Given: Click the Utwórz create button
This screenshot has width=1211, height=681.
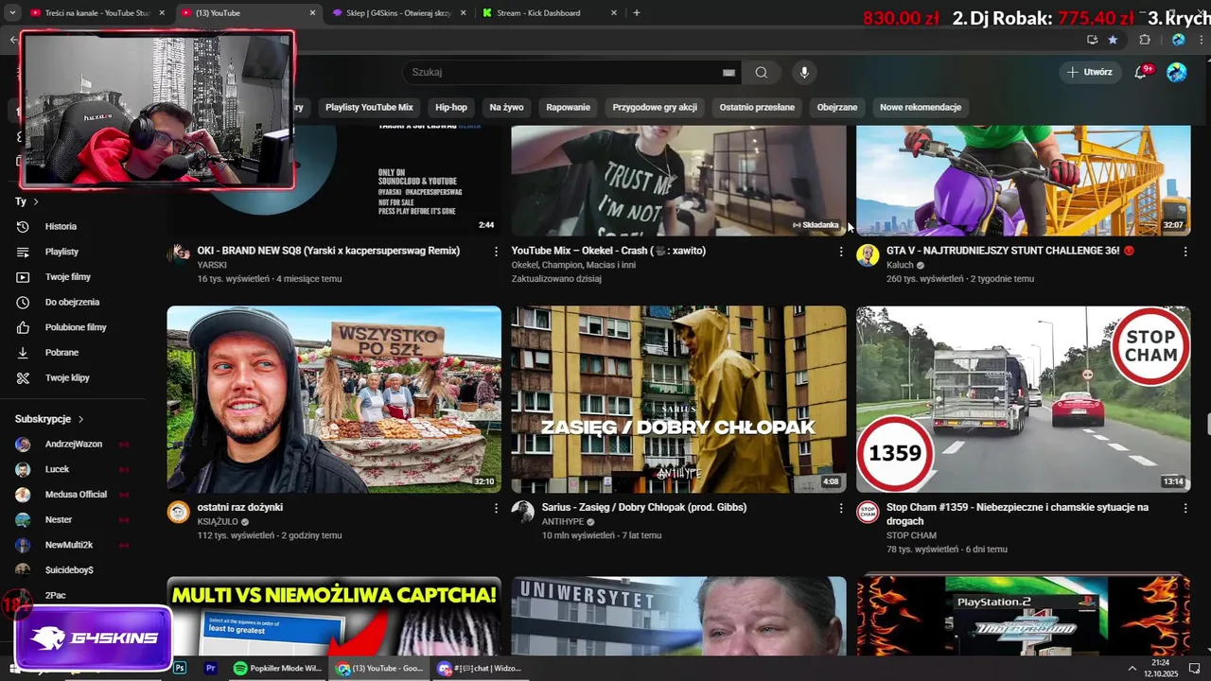Looking at the screenshot, I should coord(1090,72).
